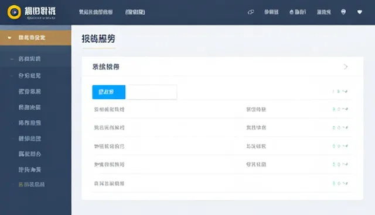Image resolution: width=375 pixels, height=215 pixels.
Task: Click the middle-column text of the first list row
Action: tap(256, 109)
